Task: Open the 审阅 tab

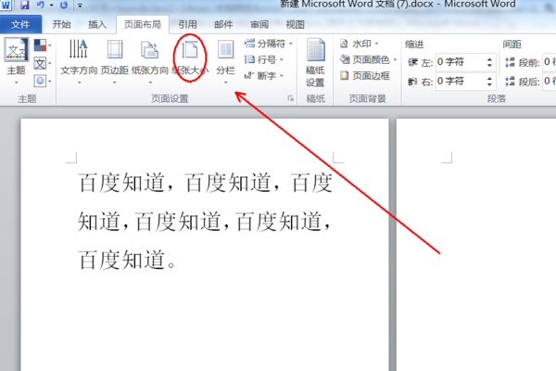Action: tap(259, 24)
